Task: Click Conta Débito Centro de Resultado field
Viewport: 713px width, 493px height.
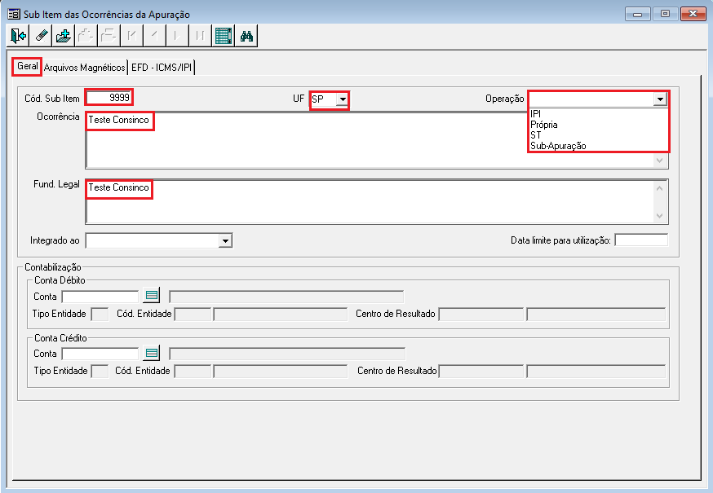Action: 481,314
